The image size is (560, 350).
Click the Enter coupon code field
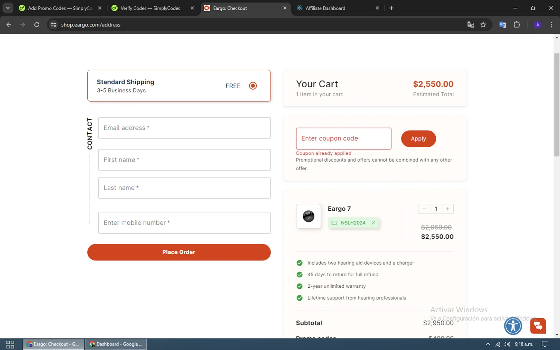(x=343, y=138)
